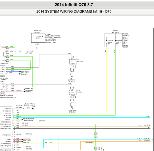
Task: Select 'RED (OR YEL)' wire label at BUS-L
Action: tap(17, 90)
